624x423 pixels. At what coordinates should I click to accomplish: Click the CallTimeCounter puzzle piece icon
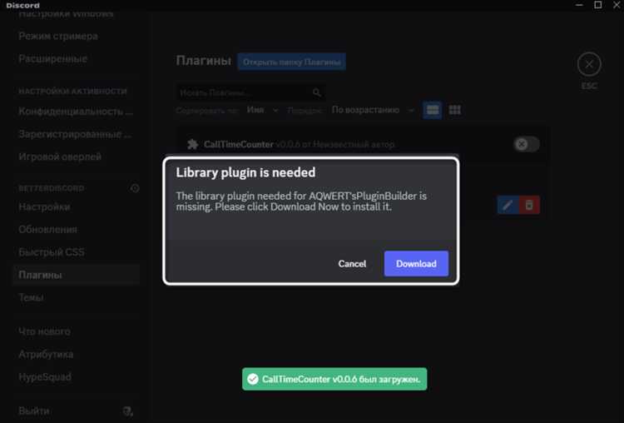(x=193, y=144)
